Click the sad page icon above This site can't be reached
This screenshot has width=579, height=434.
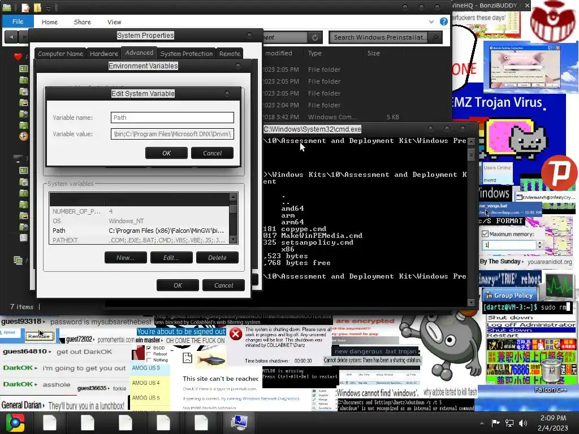click(188, 358)
